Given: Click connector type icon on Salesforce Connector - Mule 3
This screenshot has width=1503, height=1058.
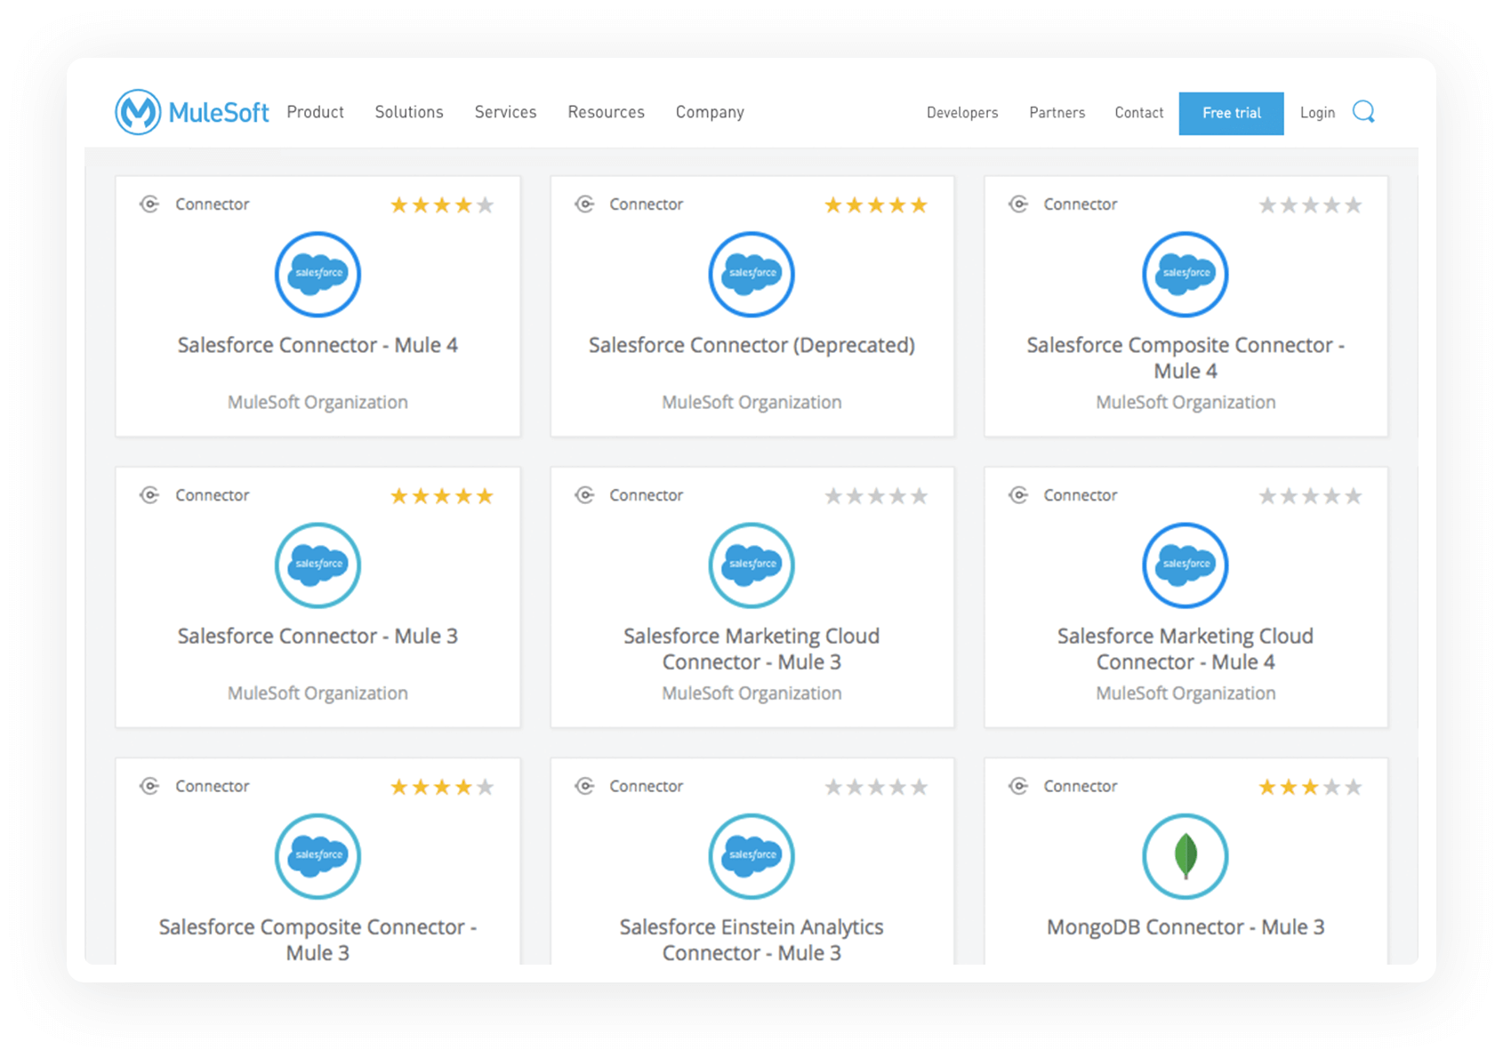Looking at the screenshot, I should point(149,495).
